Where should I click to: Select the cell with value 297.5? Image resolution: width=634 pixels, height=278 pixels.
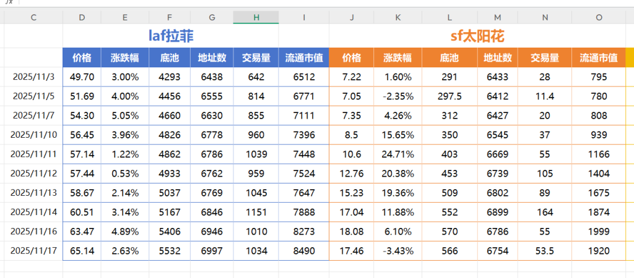pyautogui.click(x=449, y=96)
